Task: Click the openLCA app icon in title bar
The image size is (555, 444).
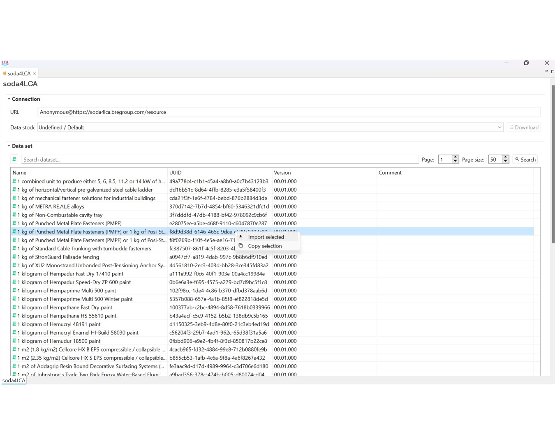Action: click(5, 63)
